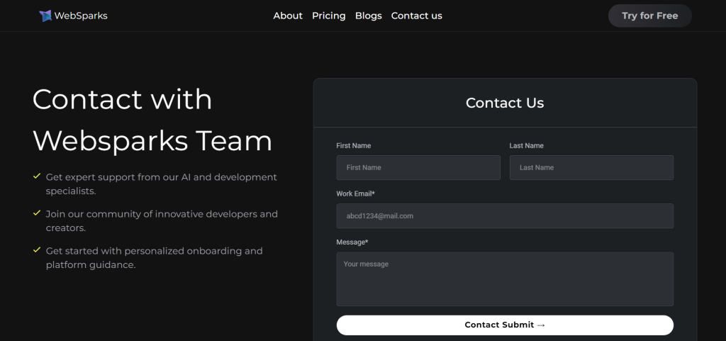Click the Contact with Websparks Team headline
Viewport: 726px width, 341px height.
point(152,120)
